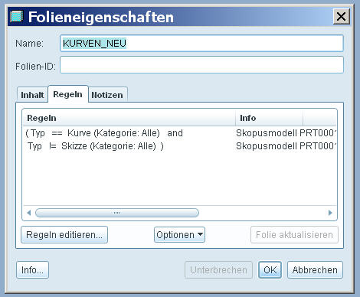The height and width of the screenshot is (297, 360).
Task: Close the Folieneigenschaften dialog
Action: [342, 17]
